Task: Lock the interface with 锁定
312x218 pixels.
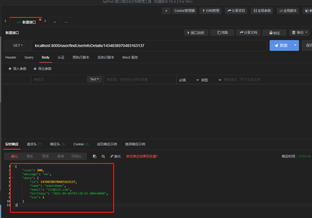Action: click(274, 33)
